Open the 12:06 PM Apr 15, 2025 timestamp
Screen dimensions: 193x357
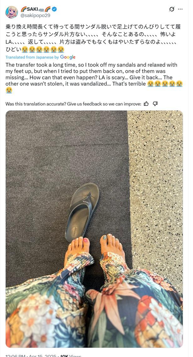coord(30,355)
